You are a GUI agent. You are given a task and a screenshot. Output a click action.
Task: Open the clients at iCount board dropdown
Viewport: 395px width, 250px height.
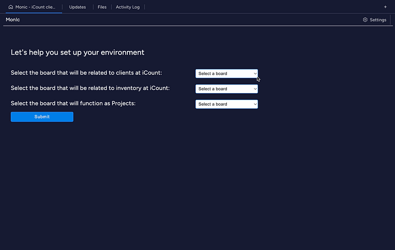(x=227, y=74)
